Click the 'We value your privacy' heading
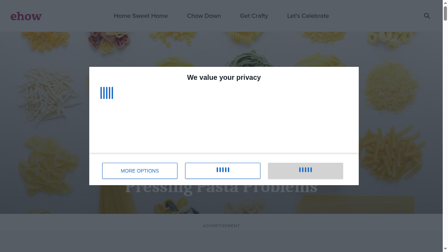 (224, 77)
